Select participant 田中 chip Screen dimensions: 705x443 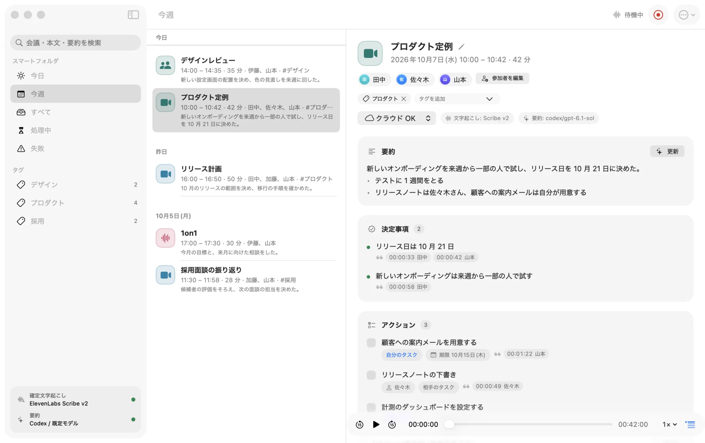374,80
